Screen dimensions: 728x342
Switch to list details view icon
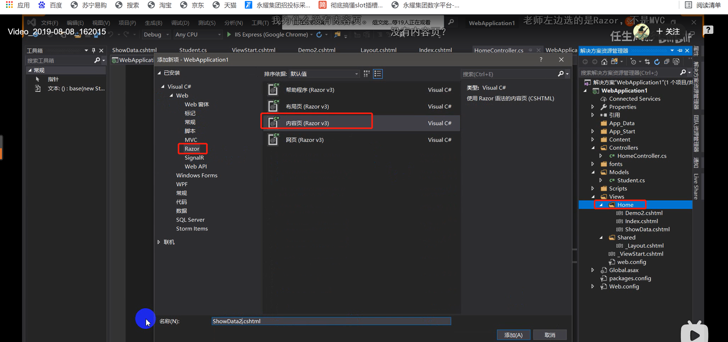coord(378,74)
